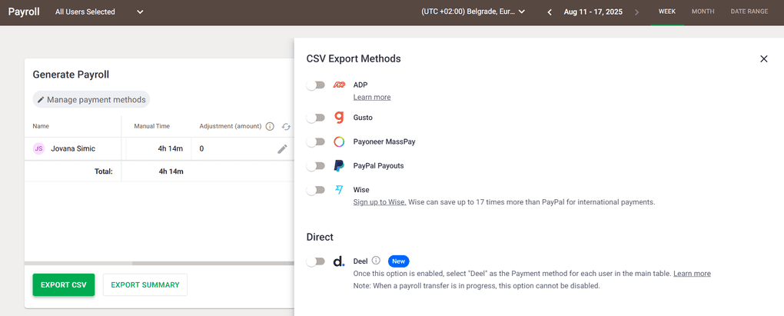Click the Aug 11 - 17, 2025 date

(x=593, y=12)
